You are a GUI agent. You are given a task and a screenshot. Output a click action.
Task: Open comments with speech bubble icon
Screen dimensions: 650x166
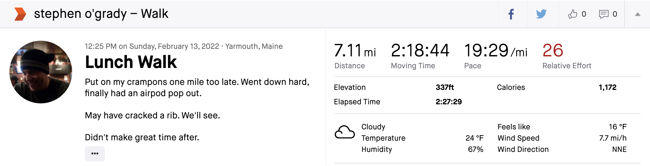coord(604,14)
